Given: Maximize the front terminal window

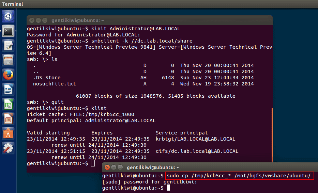Looking at the screenshot, I should (120, 167).
